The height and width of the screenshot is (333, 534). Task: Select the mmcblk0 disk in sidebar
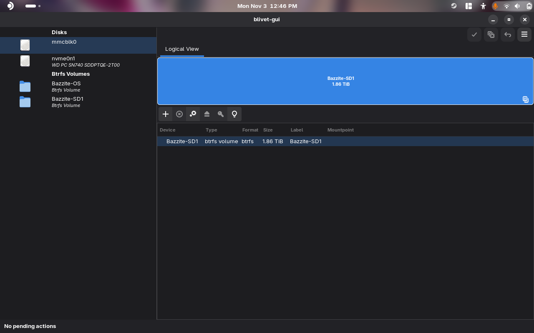(x=78, y=45)
